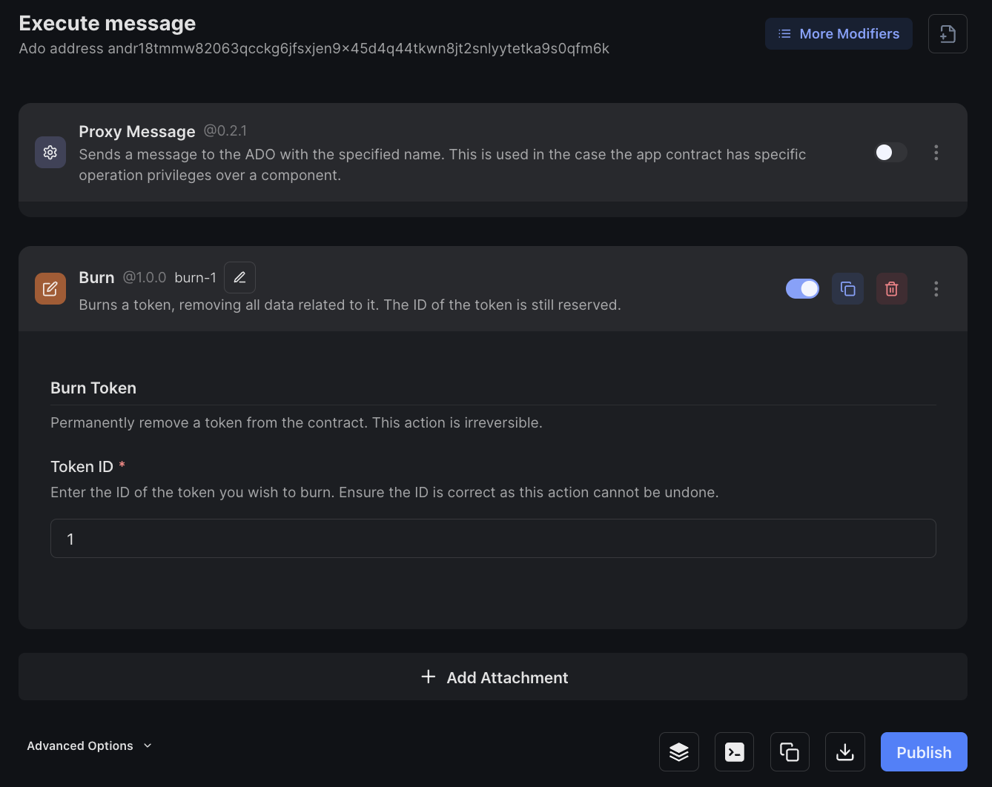Disable the Burn message toggle
The image size is (992, 787).
(802, 289)
